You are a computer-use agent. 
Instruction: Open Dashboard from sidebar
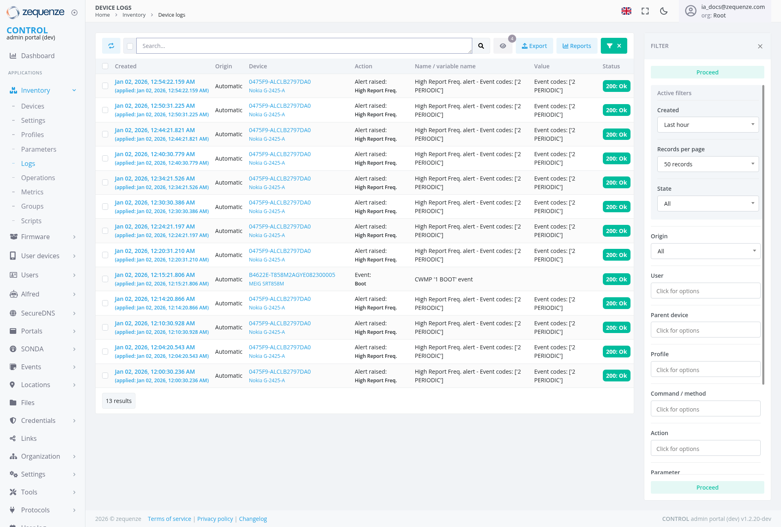[x=37, y=56]
